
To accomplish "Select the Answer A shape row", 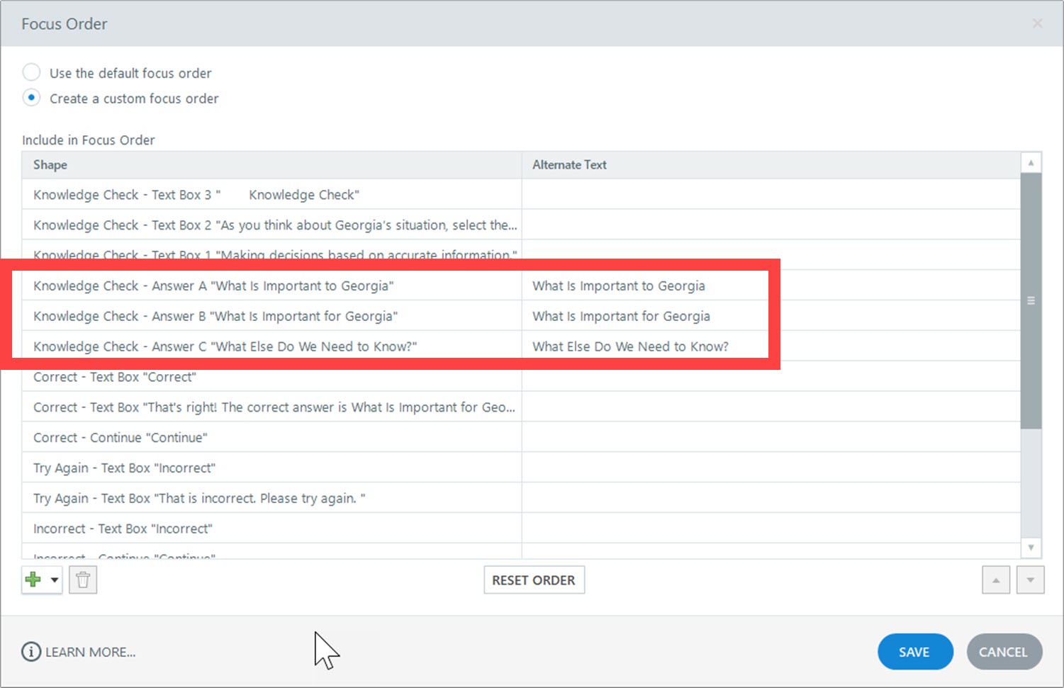I will [213, 286].
